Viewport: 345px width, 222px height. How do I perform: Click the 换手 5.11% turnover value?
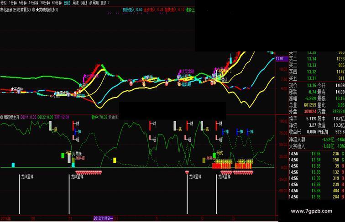tap(311, 119)
